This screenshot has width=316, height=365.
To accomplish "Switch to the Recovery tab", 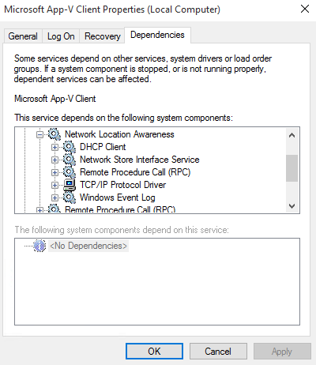I will tap(103, 36).
